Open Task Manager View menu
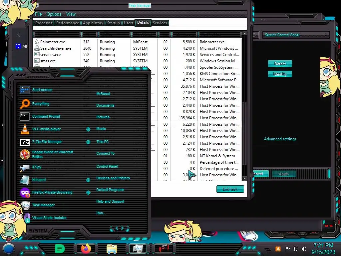The image size is (341, 256). coord(71,14)
